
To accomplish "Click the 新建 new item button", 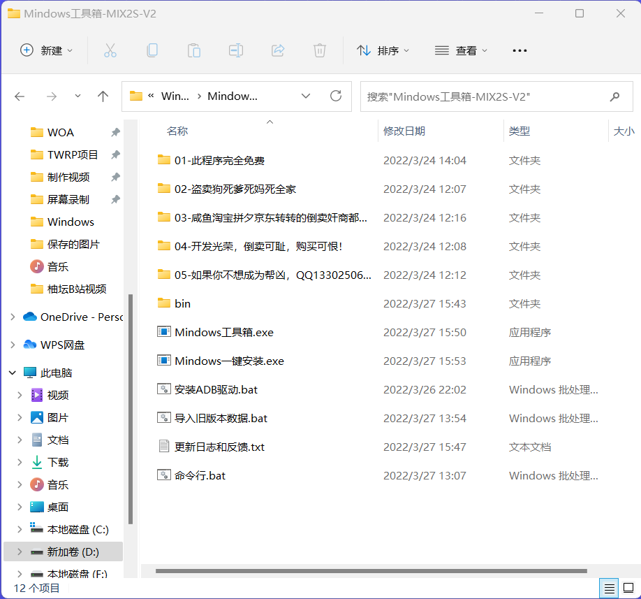I will (47, 50).
